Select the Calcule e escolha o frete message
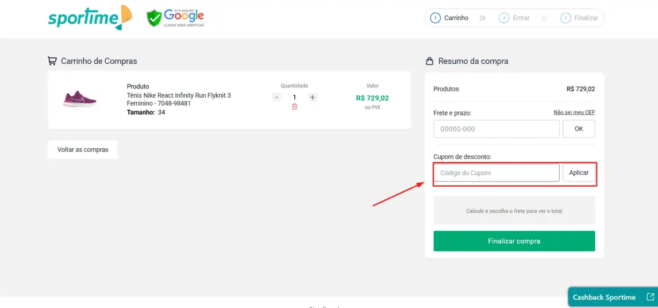The height and width of the screenshot is (308, 658). pyautogui.click(x=514, y=211)
